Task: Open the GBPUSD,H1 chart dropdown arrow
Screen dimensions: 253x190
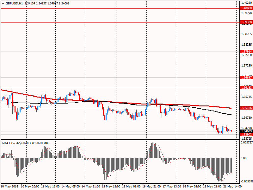Action: point(3,3)
